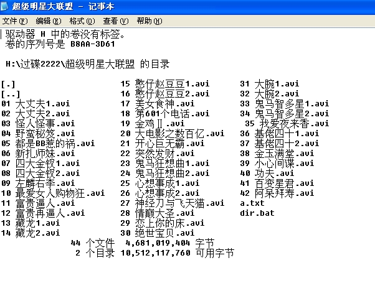Click file name 39 小心间谍.avi
The width and height of the screenshot is (375, 291).
pos(277,164)
